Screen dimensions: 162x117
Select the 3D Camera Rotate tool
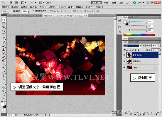(4, 91)
